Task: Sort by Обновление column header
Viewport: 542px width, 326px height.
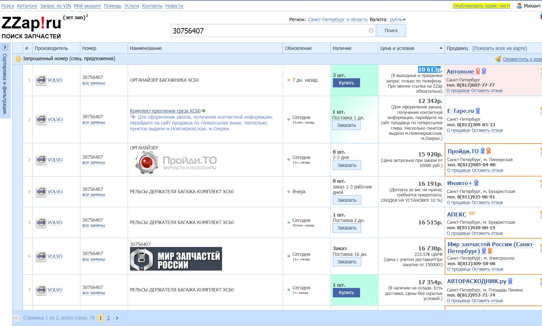Action: (x=307, y=48)
